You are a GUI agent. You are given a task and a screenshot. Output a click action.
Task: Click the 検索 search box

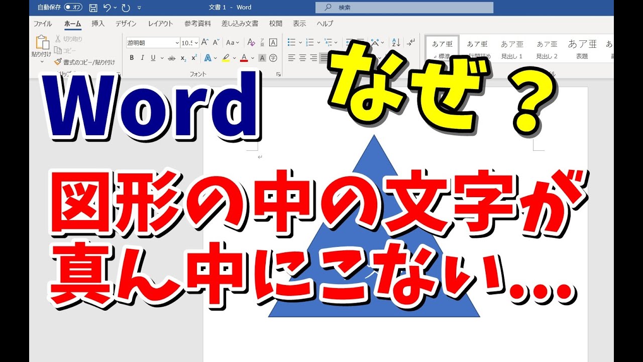point(404,8)
